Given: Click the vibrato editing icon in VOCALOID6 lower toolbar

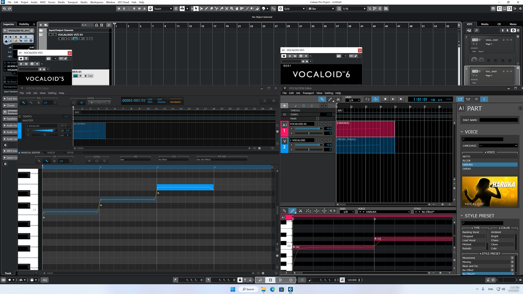Looking at the screenshot, I should click(x=316, y=211).
